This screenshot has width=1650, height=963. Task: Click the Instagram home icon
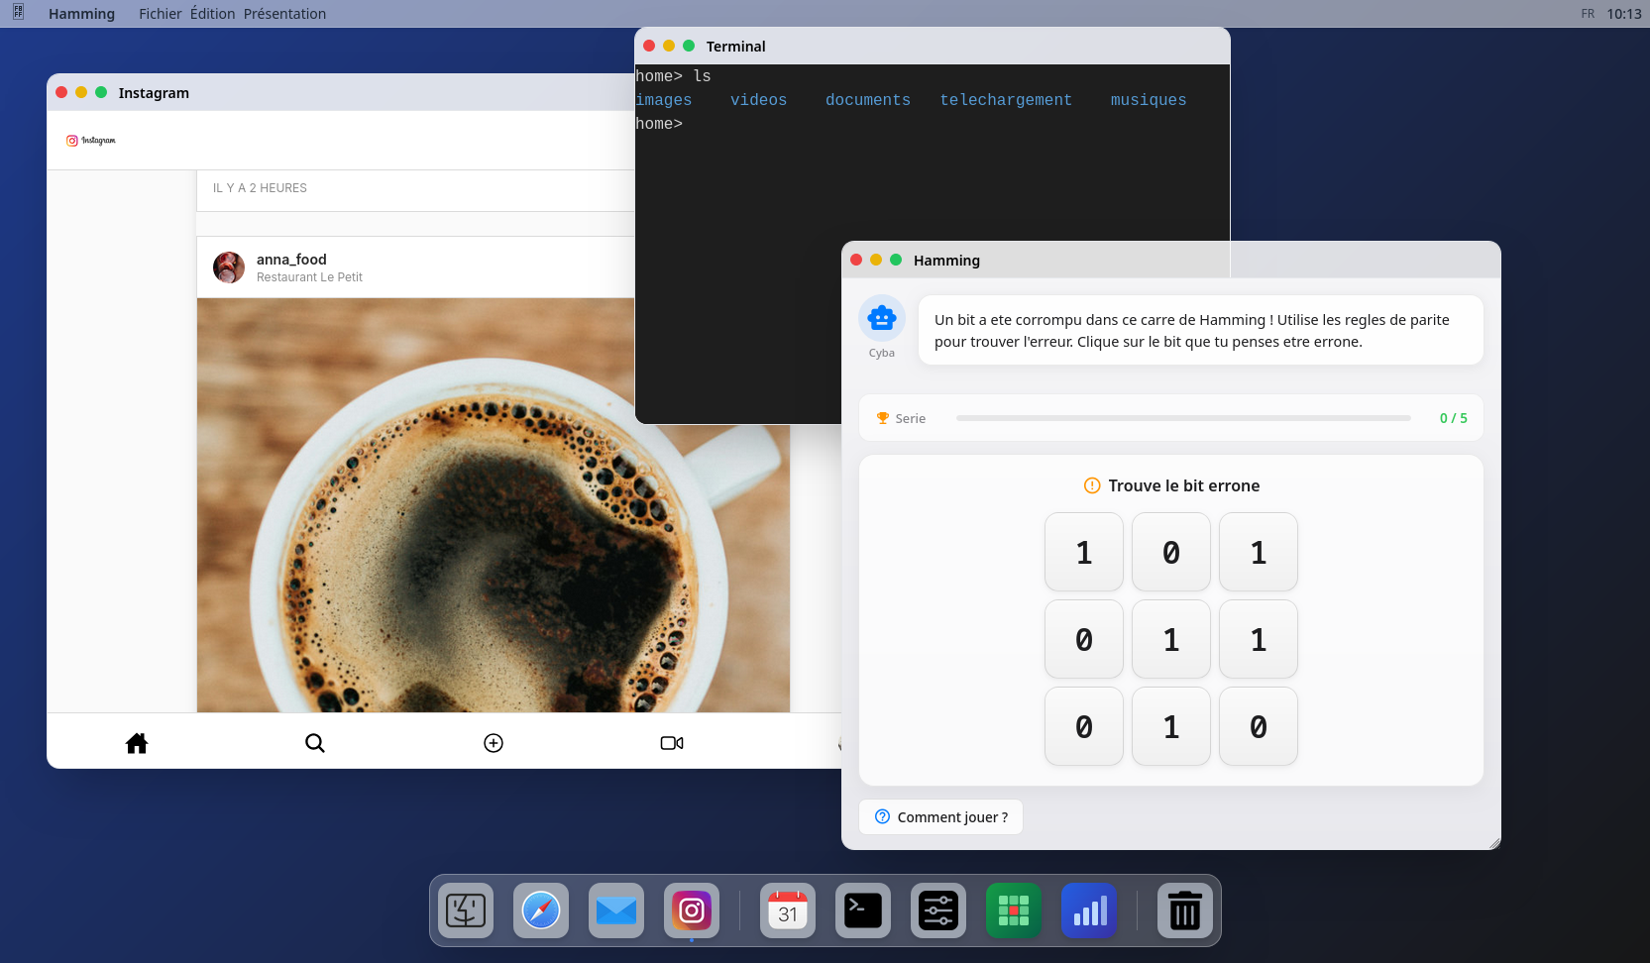click(x=137, y=743)
